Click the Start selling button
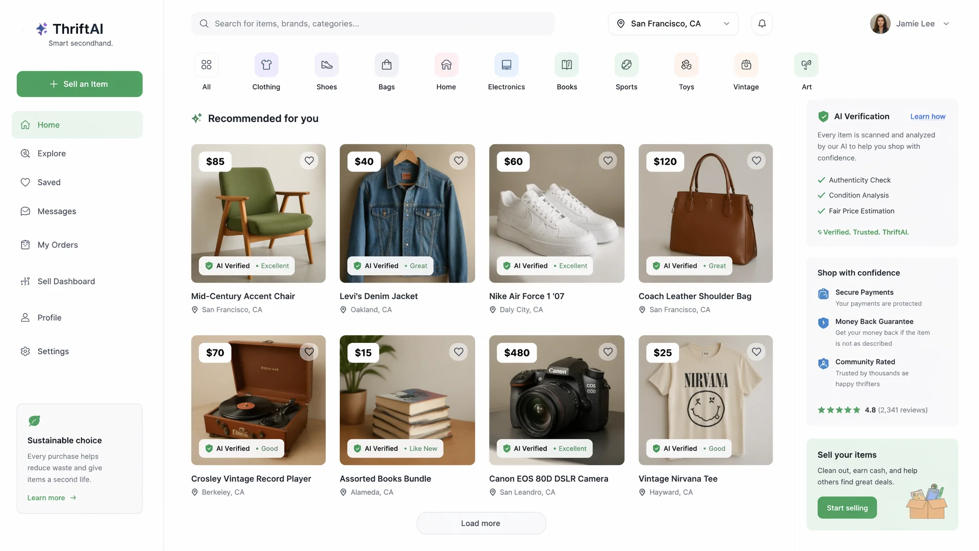 point(847,508)
